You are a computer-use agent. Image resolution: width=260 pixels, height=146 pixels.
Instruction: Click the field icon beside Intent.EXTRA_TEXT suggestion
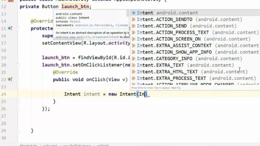pyautogui.click(x=134, y=65)
